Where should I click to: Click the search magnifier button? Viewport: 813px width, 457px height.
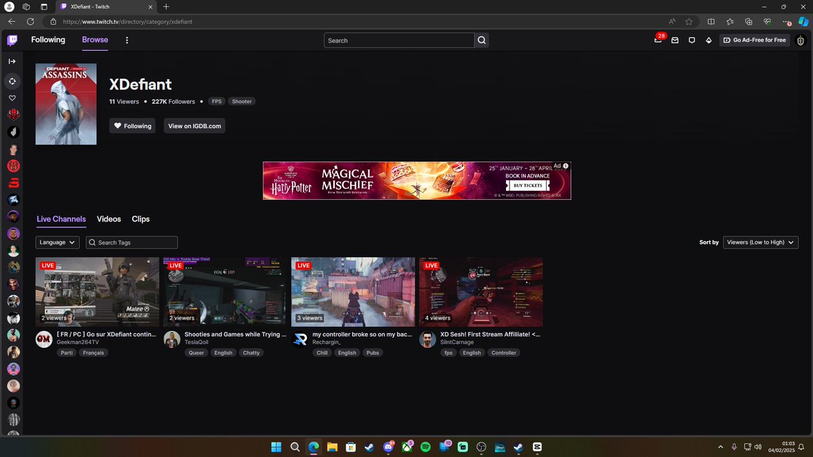coord(482,41)
